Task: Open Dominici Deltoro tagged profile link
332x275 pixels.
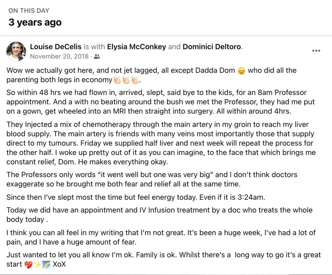Action: (x=212, y=47)
